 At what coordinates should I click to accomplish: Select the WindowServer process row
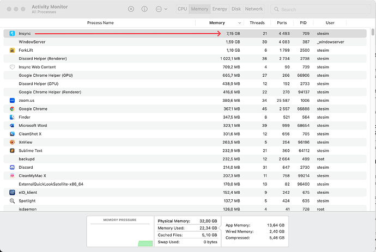(x=185, y=42)
